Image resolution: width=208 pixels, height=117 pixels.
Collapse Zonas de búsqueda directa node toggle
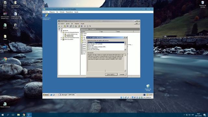[61, 32]
